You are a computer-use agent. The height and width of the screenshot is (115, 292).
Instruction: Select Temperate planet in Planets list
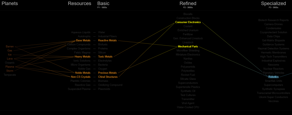(10, 75)
